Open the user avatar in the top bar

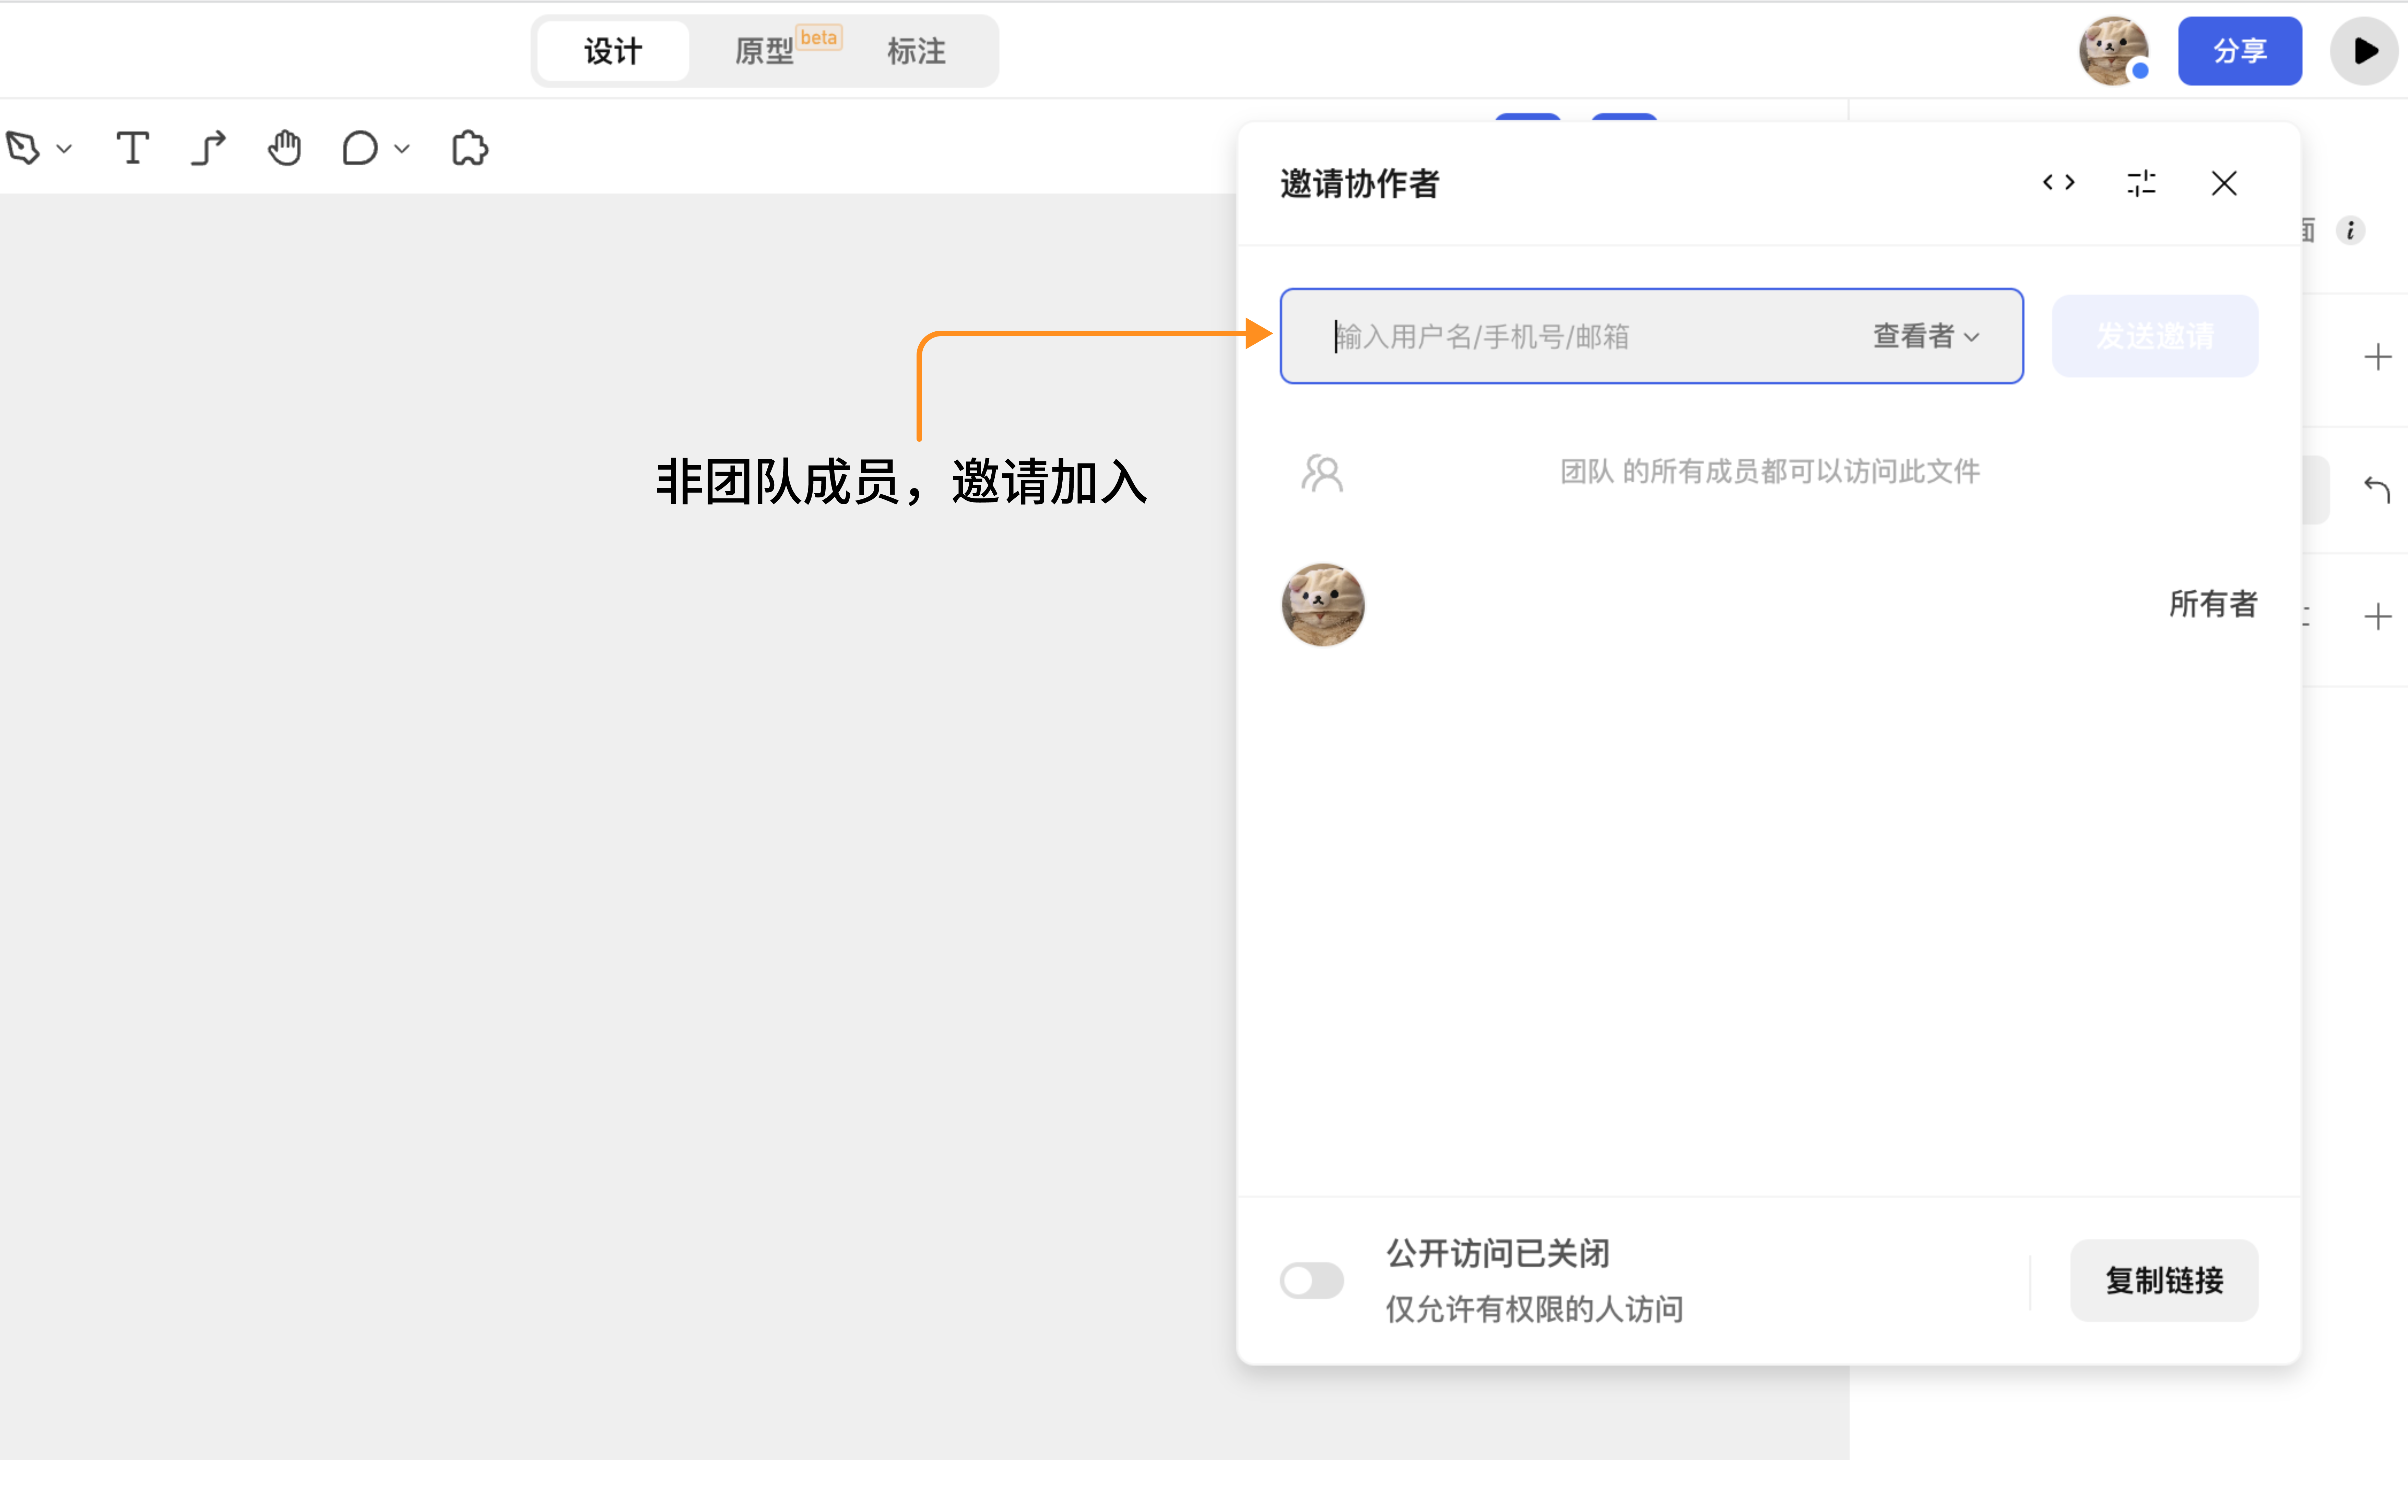2114,51
